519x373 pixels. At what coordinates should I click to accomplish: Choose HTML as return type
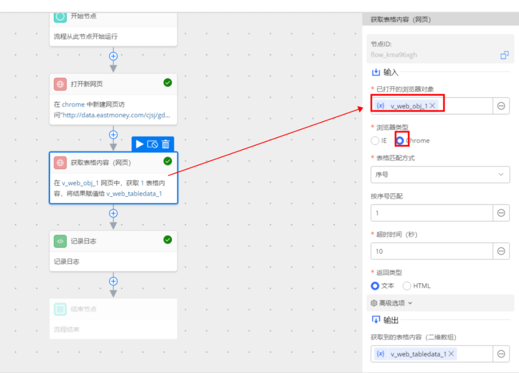407,286
